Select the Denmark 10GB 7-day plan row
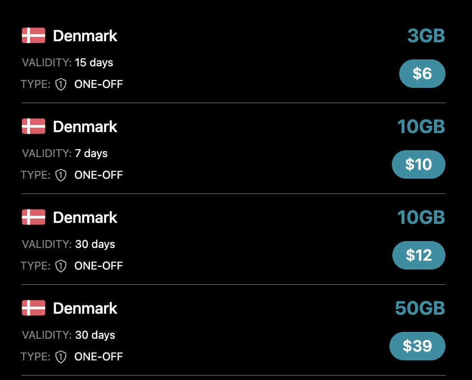 pos(236,147)
